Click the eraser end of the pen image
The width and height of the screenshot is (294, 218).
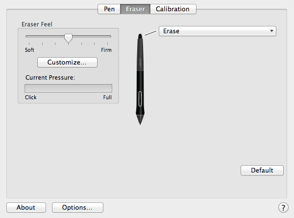click(140, 36)
